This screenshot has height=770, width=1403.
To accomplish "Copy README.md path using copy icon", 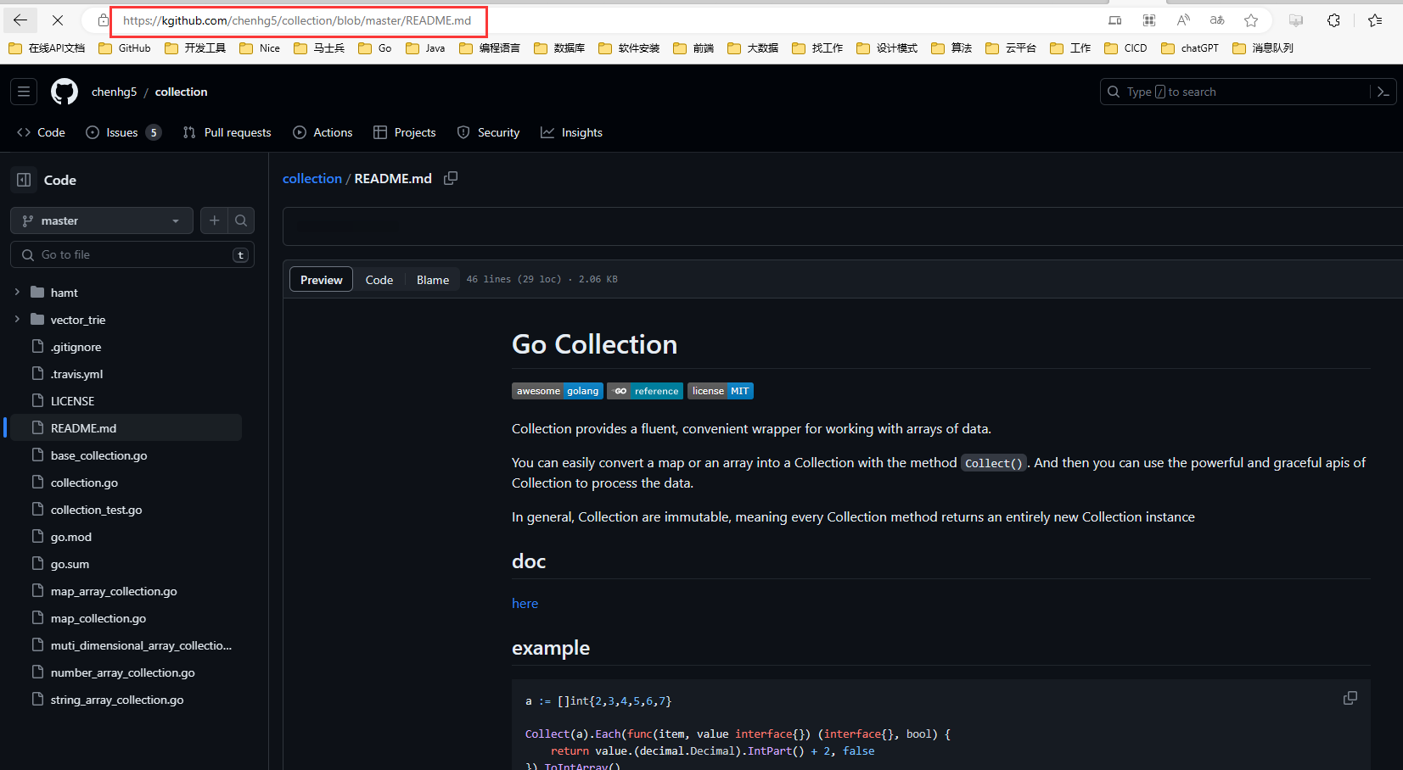I will pos(450,178).
